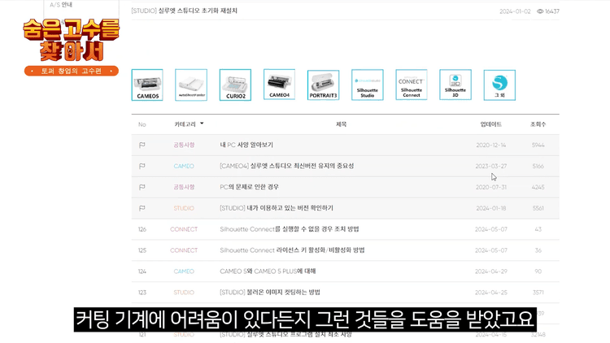Select the Silhouette Studio icon
610x343 pixels.
[367, 85]
